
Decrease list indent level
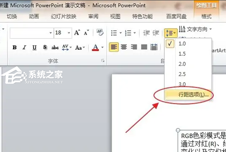(x=146, y=33)
